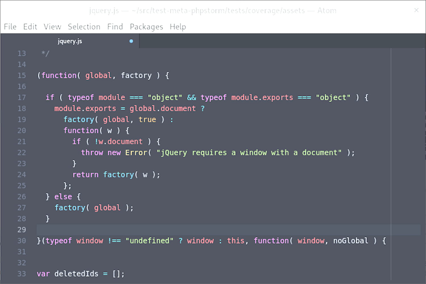426x284 pixels.
Task: Click the deletedIds variable on line 33
Action: pos(76,274)
